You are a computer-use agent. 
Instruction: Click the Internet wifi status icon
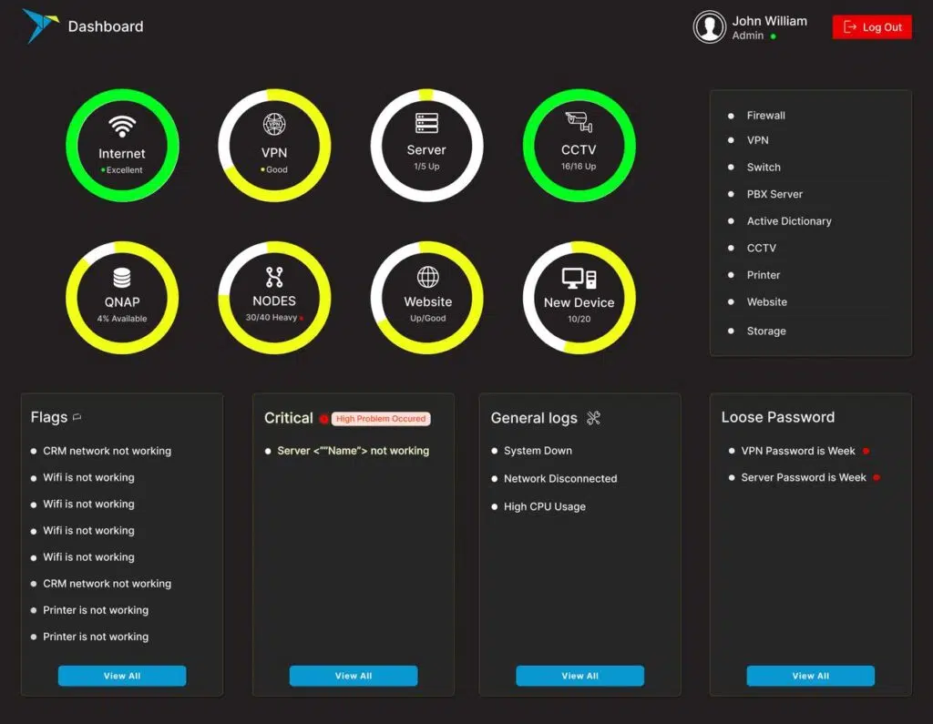pos(121,127)
